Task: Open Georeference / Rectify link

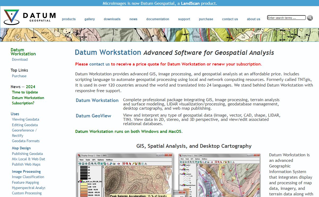Action: [x=24, y=133]
